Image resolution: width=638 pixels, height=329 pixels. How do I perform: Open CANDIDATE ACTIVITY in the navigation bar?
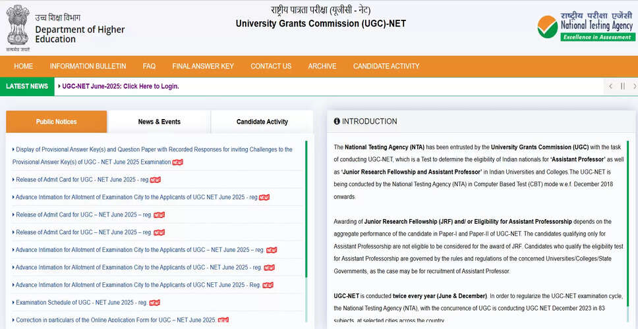coord(386,66)
